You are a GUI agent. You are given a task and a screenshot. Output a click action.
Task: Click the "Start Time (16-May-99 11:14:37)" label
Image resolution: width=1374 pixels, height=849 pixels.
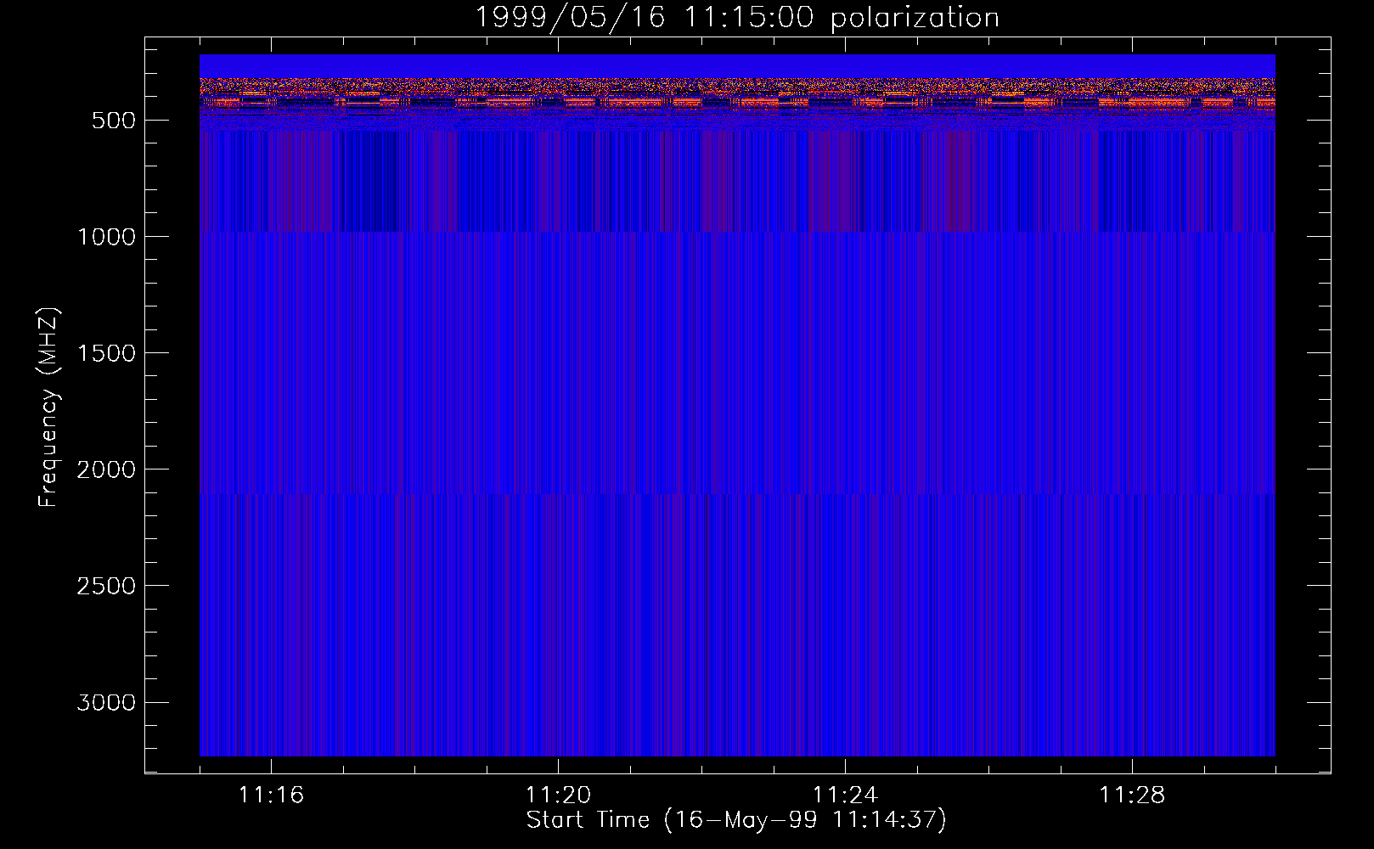736,820
